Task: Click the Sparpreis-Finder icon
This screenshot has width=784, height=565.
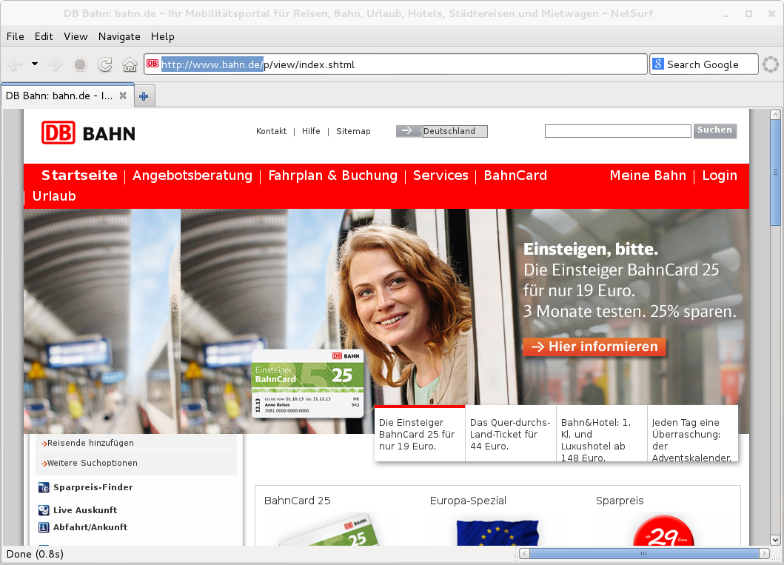Action: (x=44, y=488)
